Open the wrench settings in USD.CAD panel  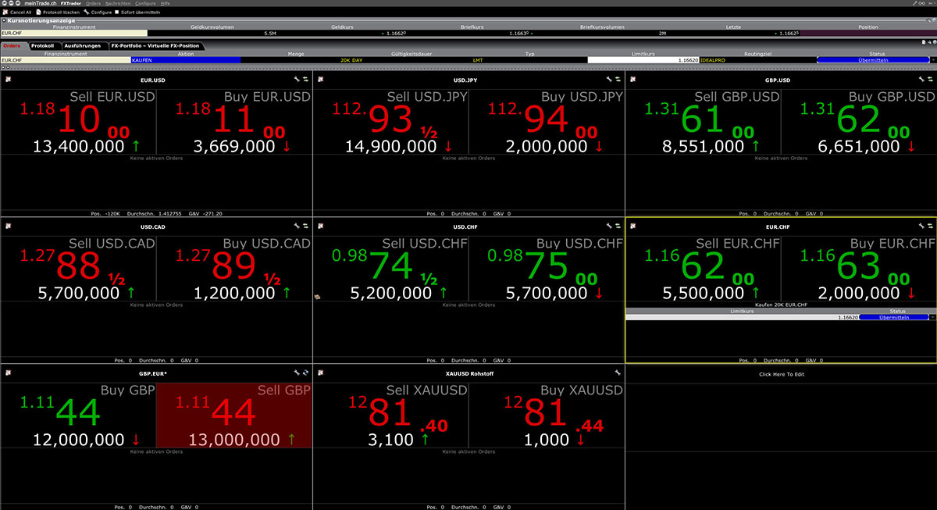click(x=297, y=226)
